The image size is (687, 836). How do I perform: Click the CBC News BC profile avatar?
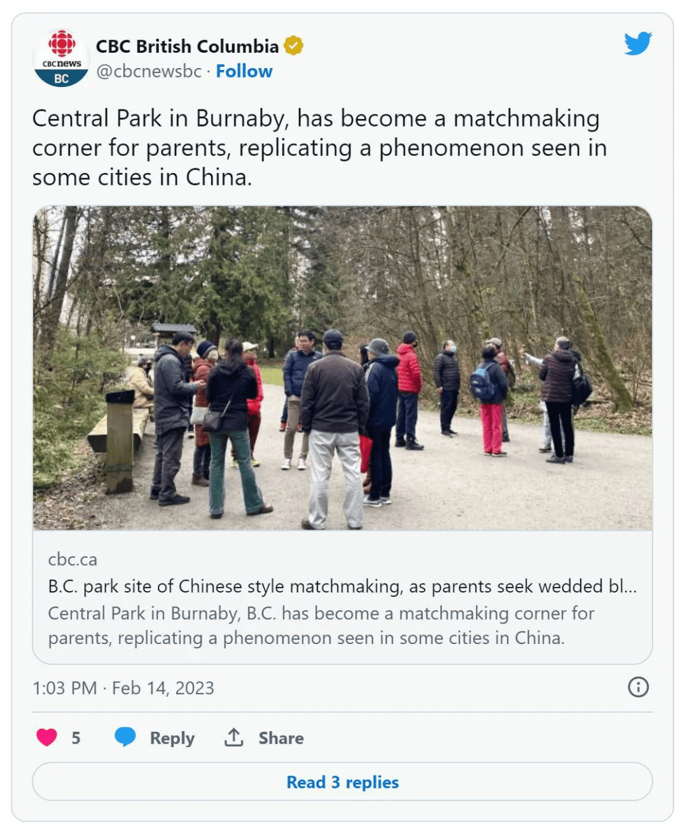[x=61, y=58]
